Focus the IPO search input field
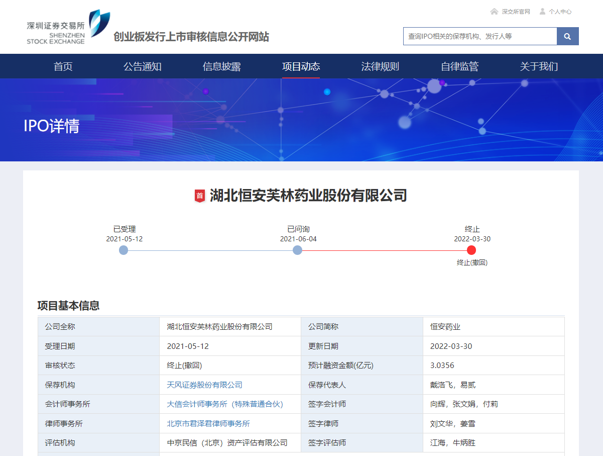This screenshot has height=456, width=603. click(480, 36)
